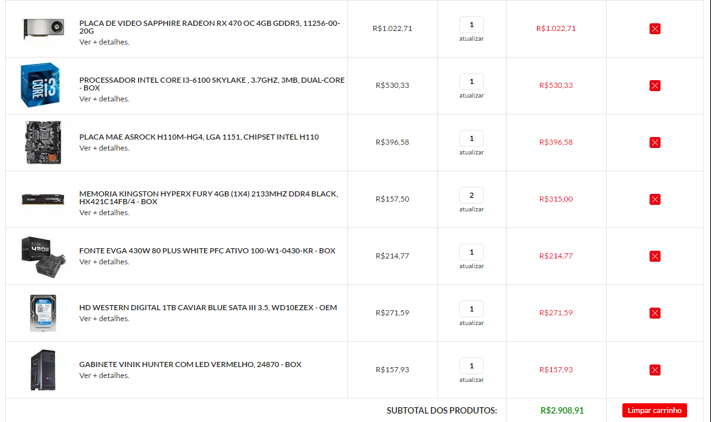Click Limpar carrinho button
Viewport: 711px width, 422px height.
pyautogui.click(x=654, y=410)
